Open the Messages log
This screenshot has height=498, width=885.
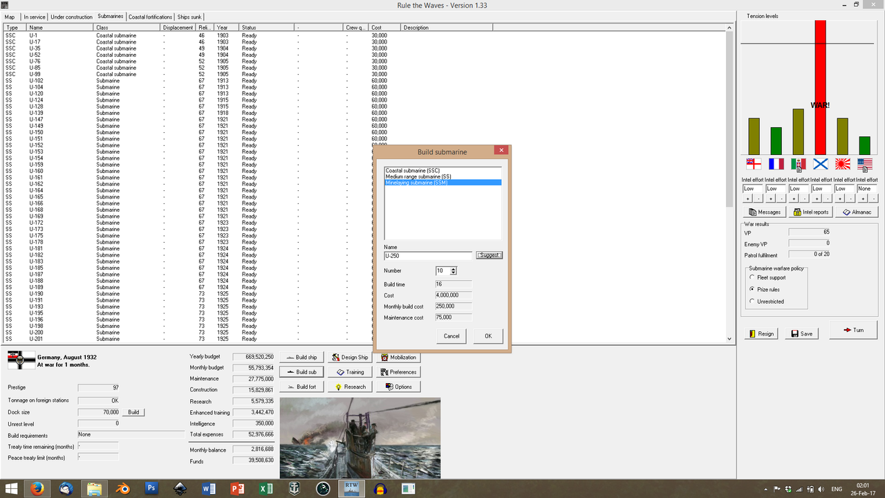[x=764, y=212]
